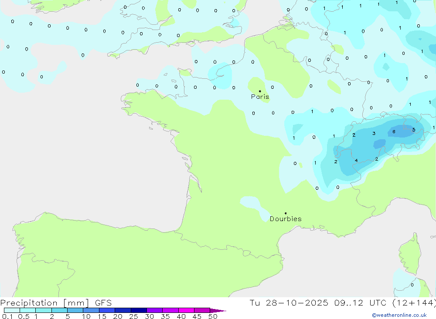Click the 'GFS' model label
The image size is (436, 319).
point(103,303)
